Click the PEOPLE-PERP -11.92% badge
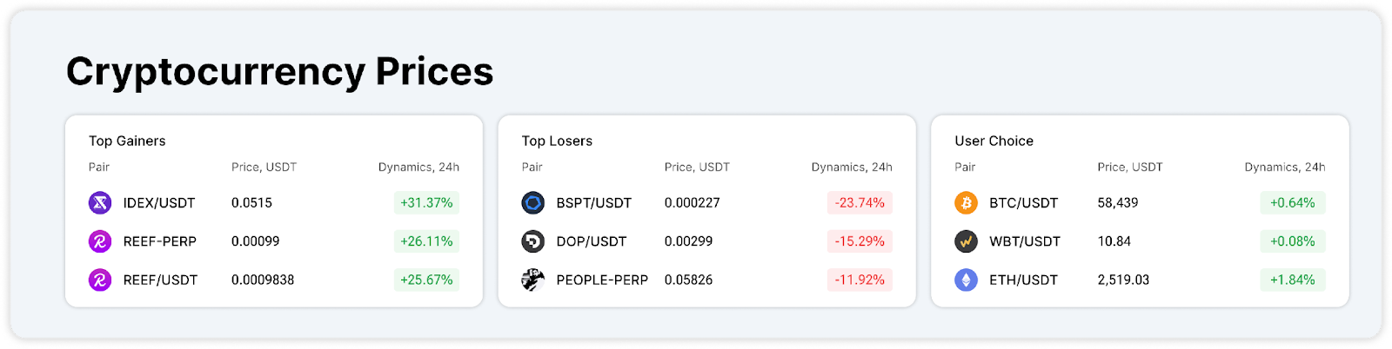Viewport: 1392px width, 349px height. (860, 280)
